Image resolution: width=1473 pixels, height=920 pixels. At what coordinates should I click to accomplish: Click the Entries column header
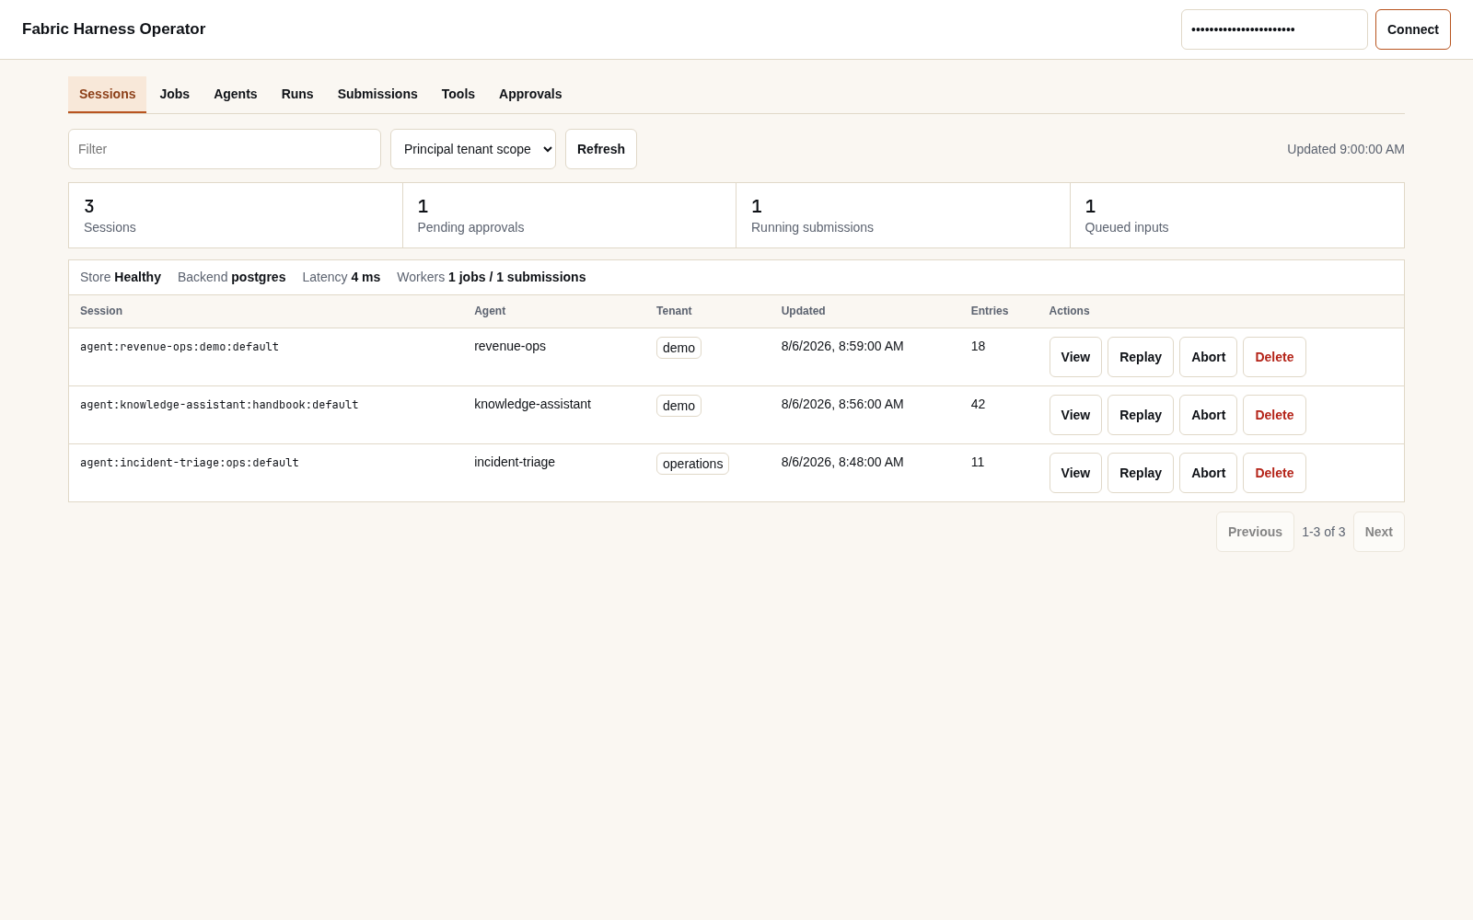[x=990, y=311]
